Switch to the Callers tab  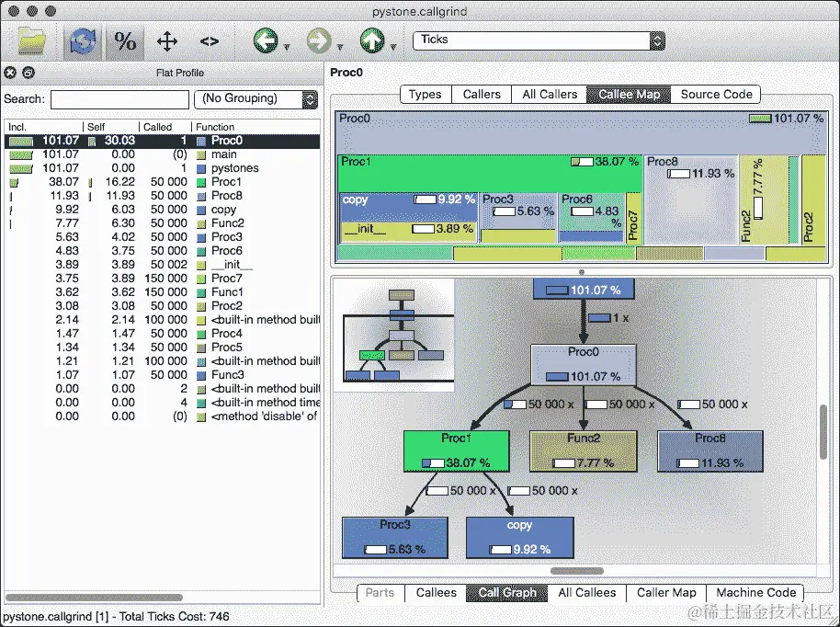[x=482, y=95]
